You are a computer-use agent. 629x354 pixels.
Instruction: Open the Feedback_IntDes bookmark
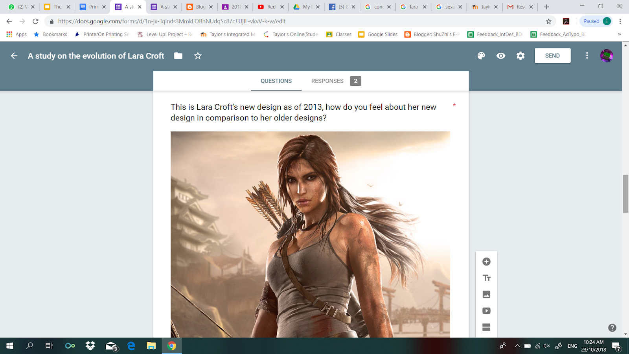coord(495,34)
